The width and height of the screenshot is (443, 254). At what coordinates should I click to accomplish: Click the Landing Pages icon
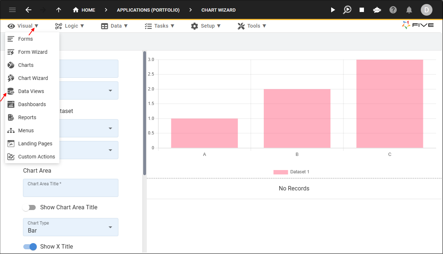[11, 144]
